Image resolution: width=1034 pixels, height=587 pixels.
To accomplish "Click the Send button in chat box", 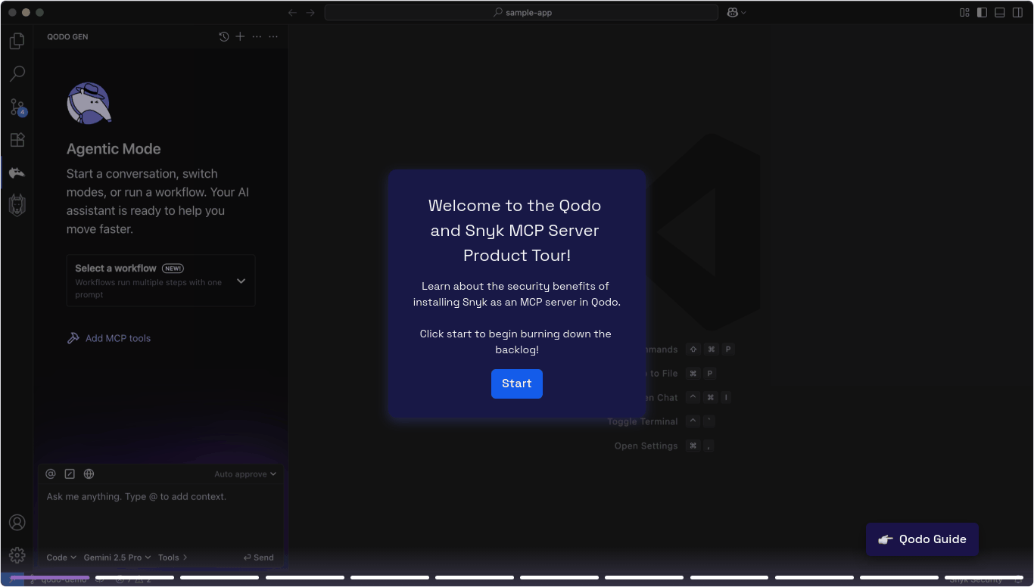I will (x=258, y=557).
